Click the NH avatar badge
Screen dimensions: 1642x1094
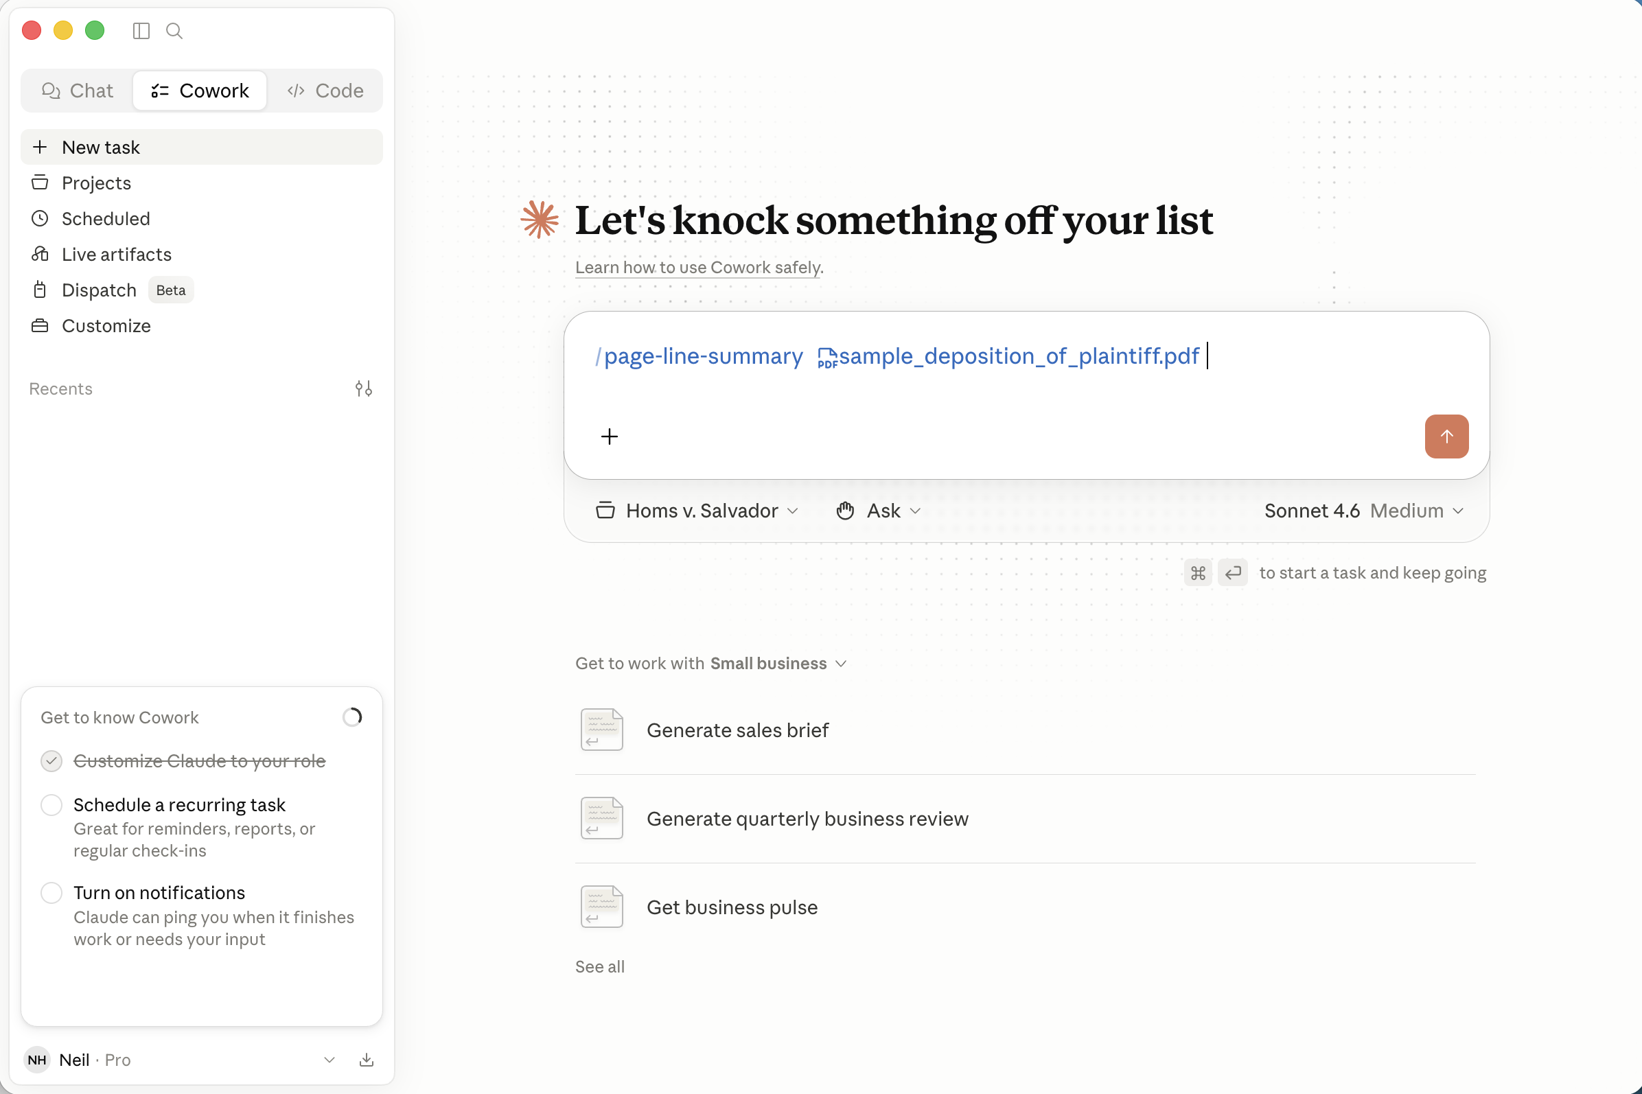click(x=37, y=1060)
